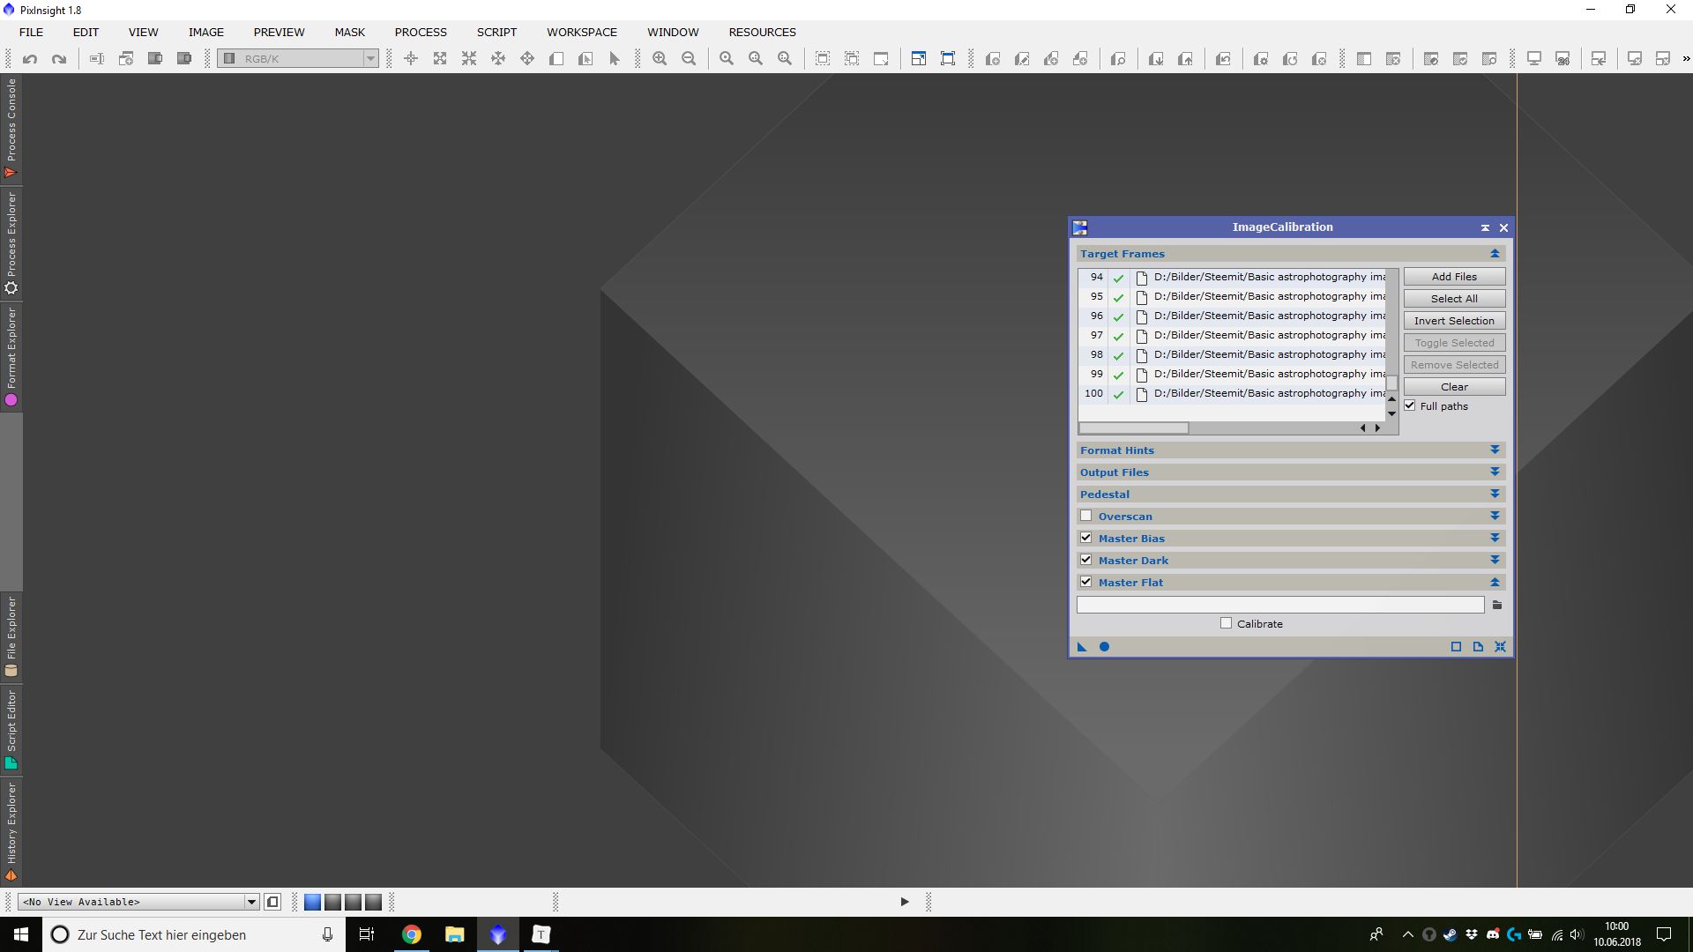1693x952 pixels.
Task: Click the ImageCalibration title bar process icon
Action: click(x=1080, y=227)
